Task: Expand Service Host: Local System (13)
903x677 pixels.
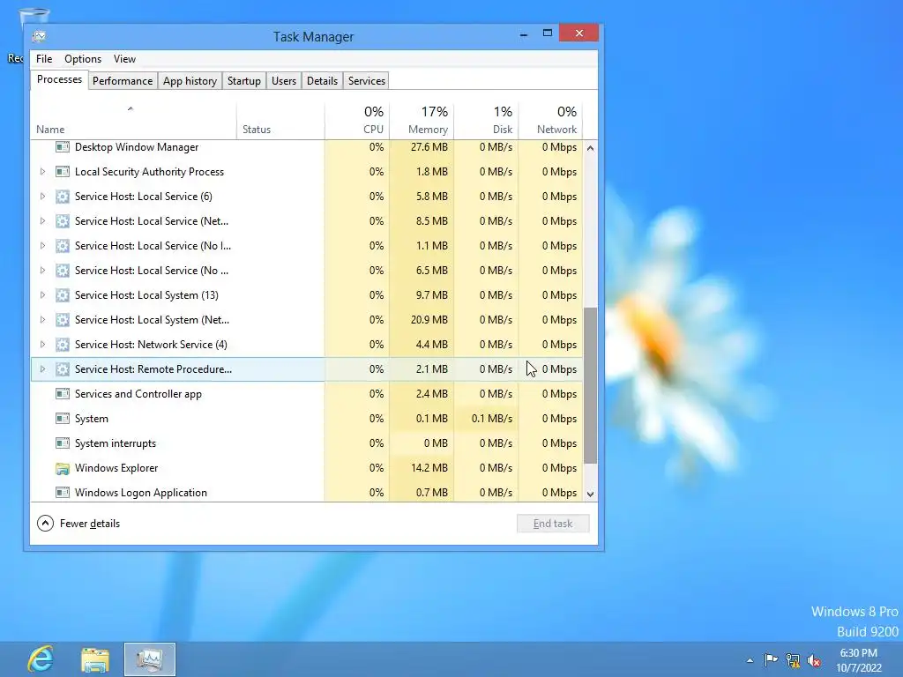Action: pyautogui.click(x=42, y=294)
